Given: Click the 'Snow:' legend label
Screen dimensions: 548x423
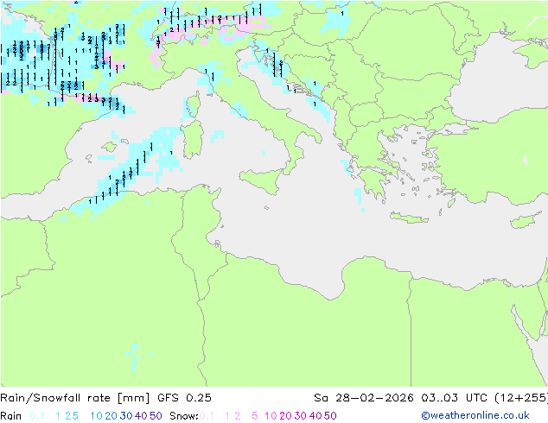Looking at the screenshot, I should click(x=184, y=416).
